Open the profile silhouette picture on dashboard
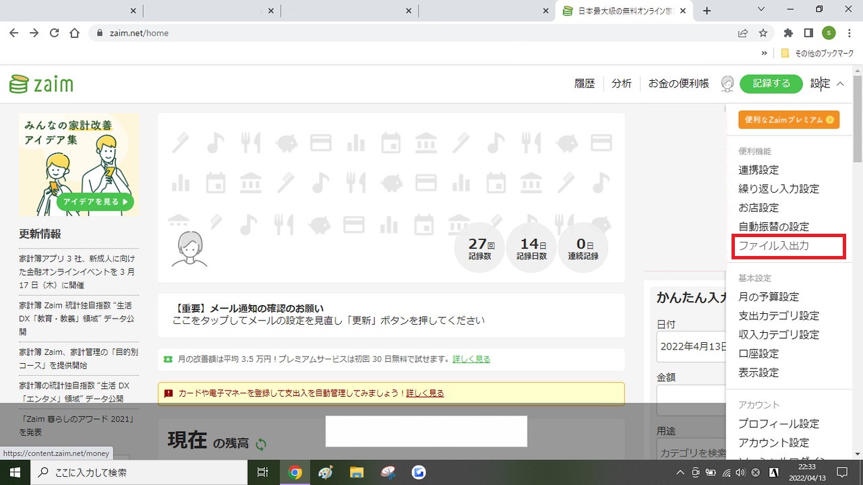863x485 pixels. pyautogui.click(x=189, y=249)
